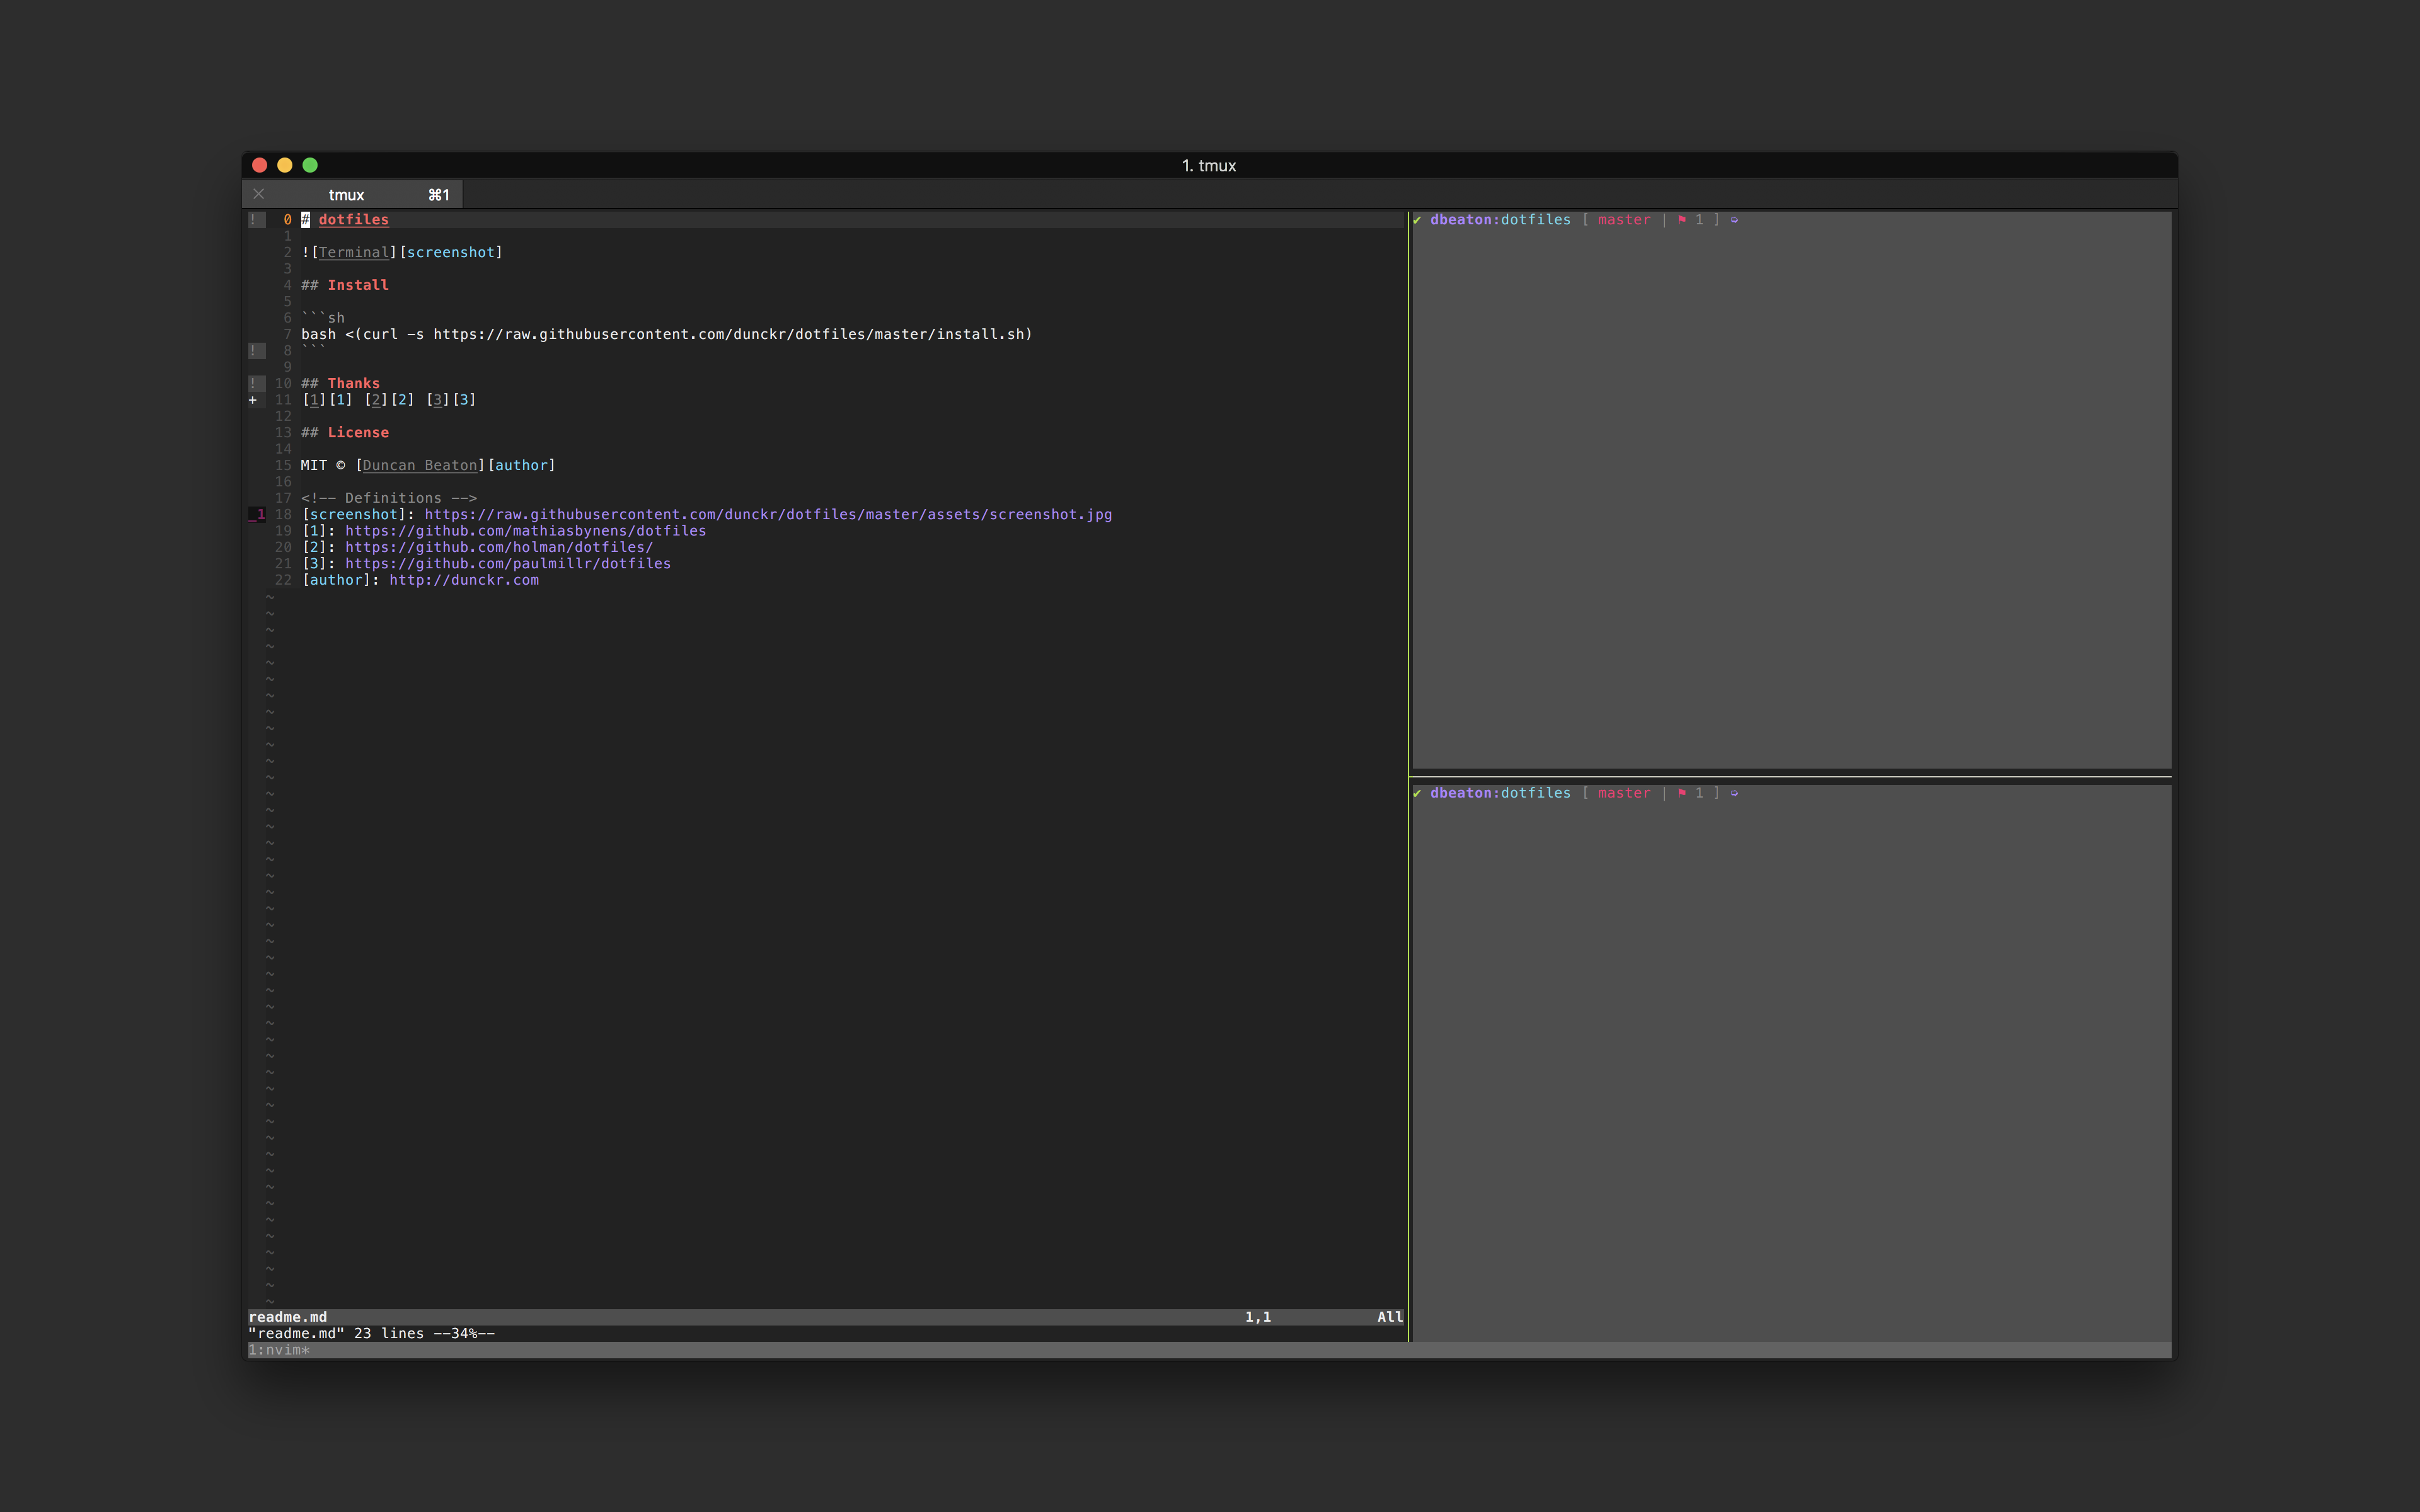Click the purple arrow in bottom-right prompt
This screenshot has height=1512, width=2420.
(x=1734, y=793)
